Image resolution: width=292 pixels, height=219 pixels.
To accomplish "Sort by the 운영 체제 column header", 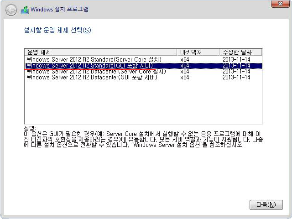I will pos(100,52).
